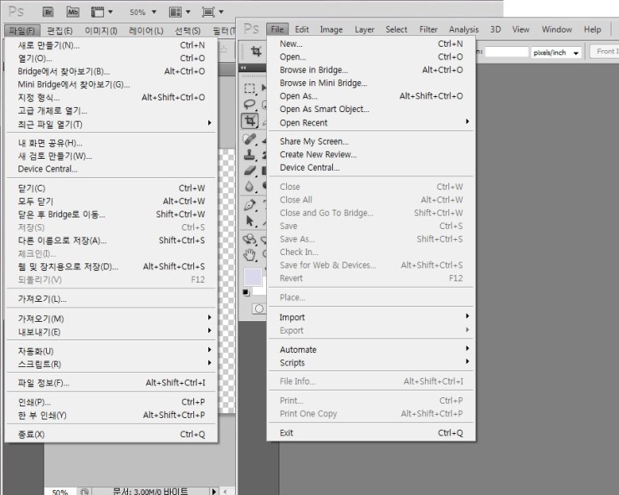Select the highlighted Crop tool in toolbox
619x495 pixels.
(x=249, y=120)
